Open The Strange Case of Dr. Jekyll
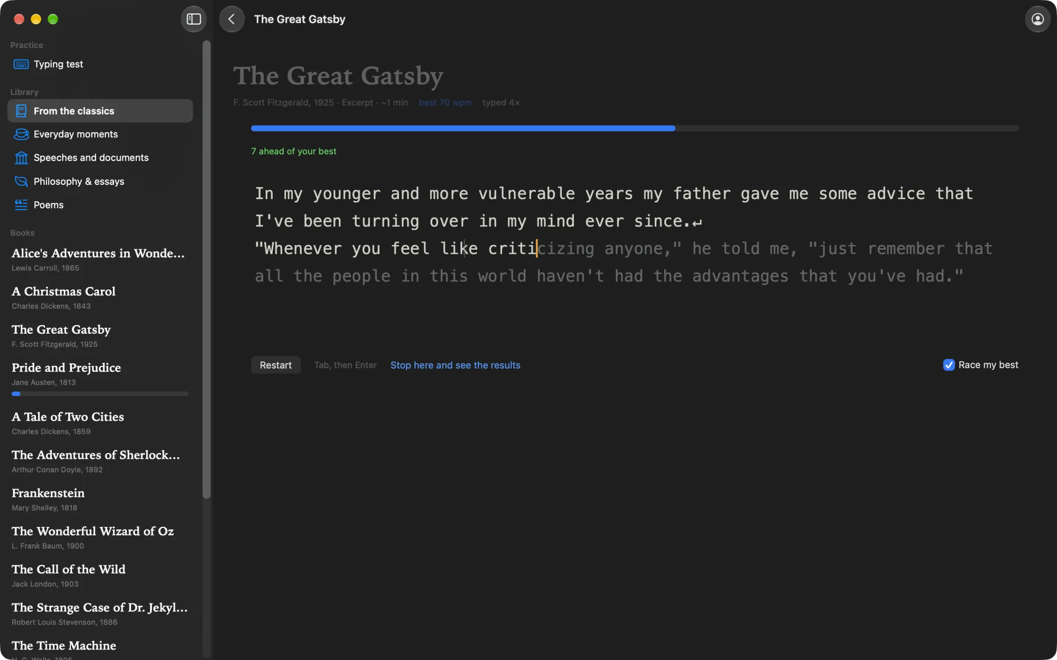This screenshot has width=1057, height=660. click(100, 614)
